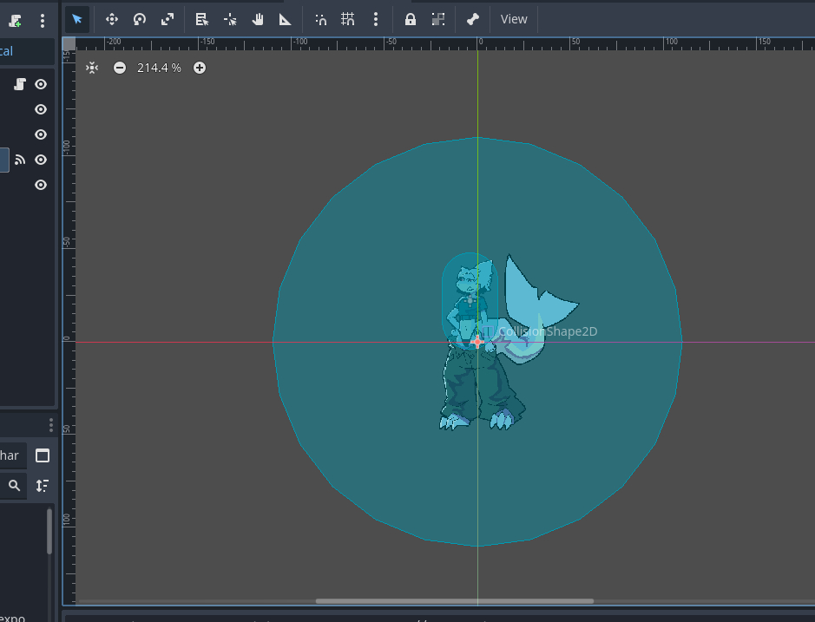Viewport: 815px width, 622px height.
Task: Open the scene dock three-dot menu
Action: click(43, 21)
